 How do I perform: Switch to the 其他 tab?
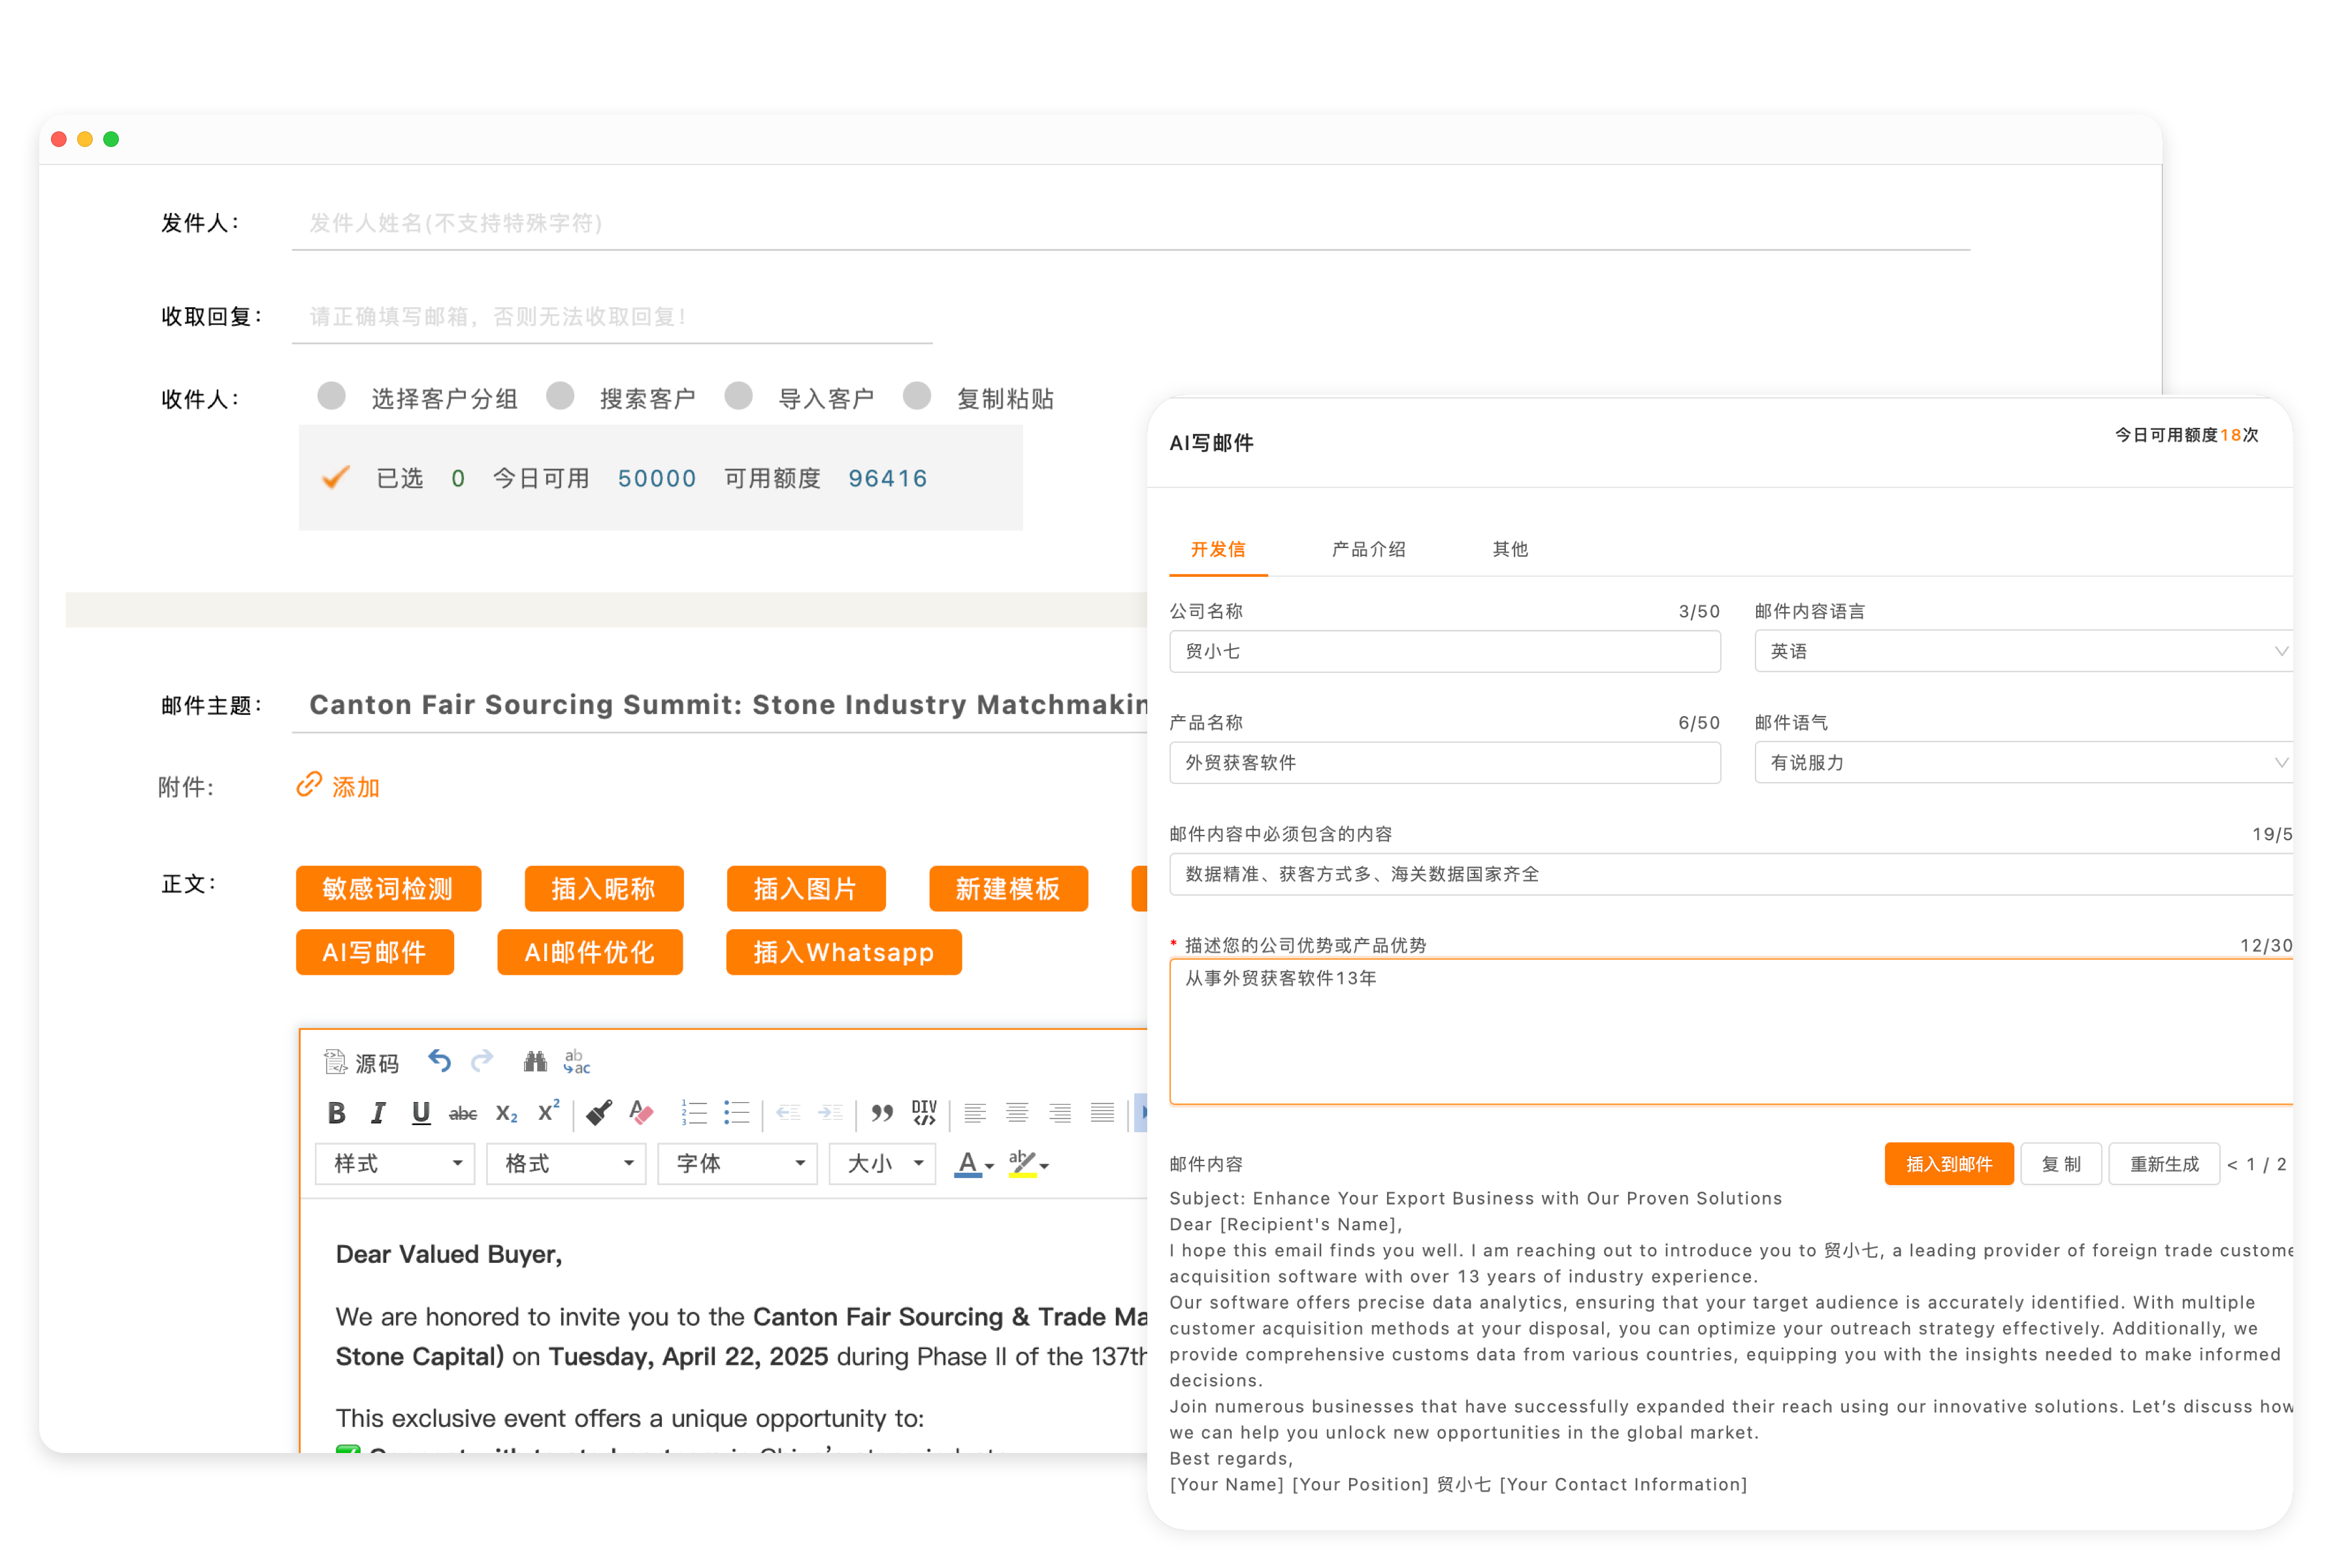pos(1510,549)
